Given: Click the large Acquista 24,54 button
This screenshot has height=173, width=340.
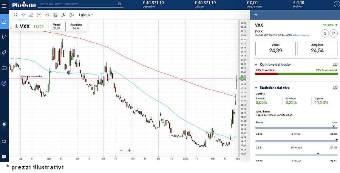Looking at the screenshot, I should pos(317,49).
